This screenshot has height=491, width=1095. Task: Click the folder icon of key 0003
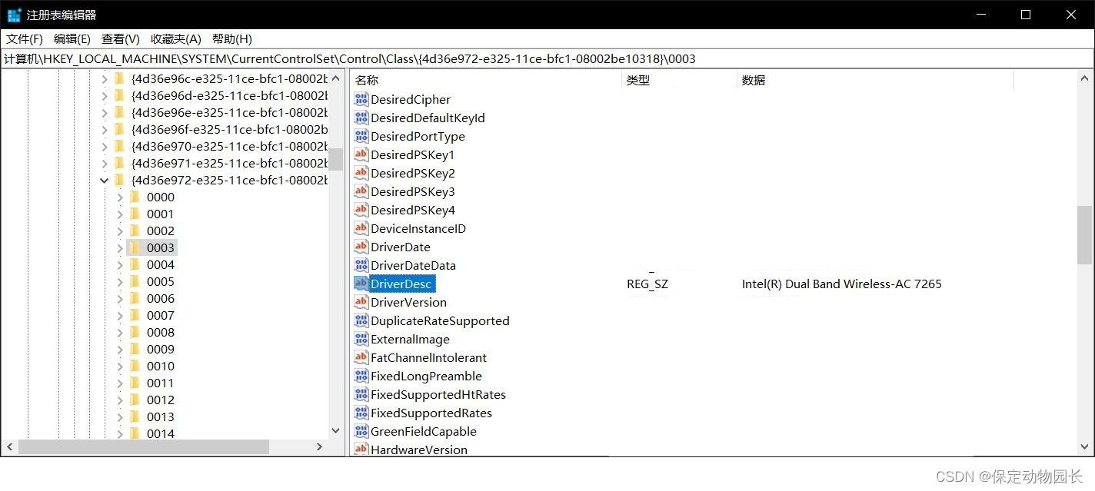(135, 247)
